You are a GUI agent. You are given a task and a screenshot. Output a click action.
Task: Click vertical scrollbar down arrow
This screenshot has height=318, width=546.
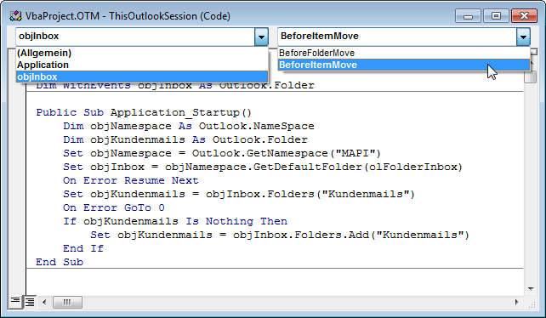click(531, 289)
